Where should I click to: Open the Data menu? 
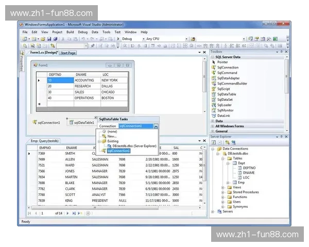(x=95, y=32)
